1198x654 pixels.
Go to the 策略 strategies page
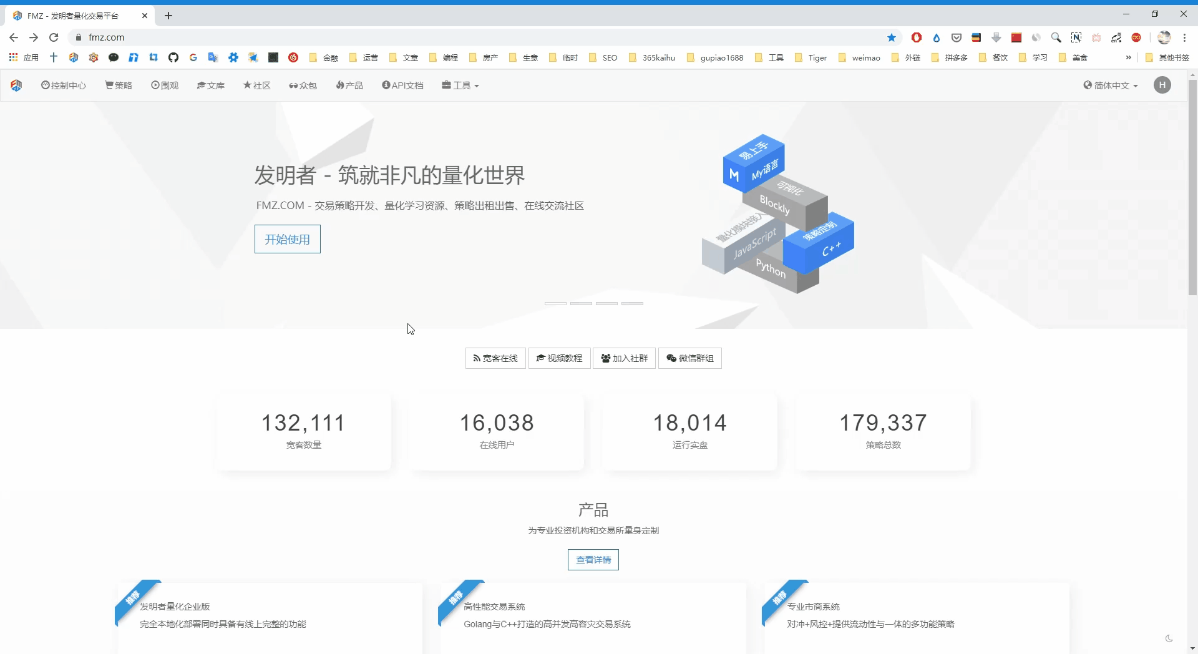pyautogui.click(x=119, y=85)
